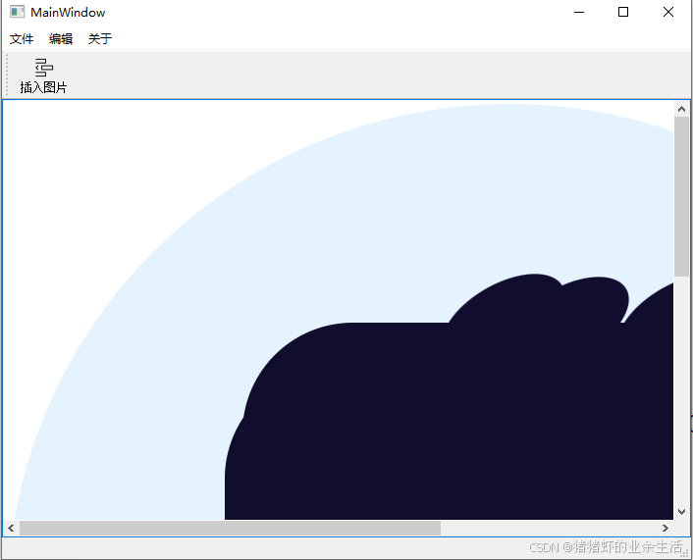The image size is (693, 560).
Task: Minimize the MainWindow window
Action: click(579, 13)
